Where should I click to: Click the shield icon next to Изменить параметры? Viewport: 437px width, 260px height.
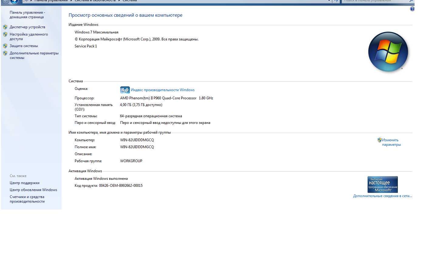[379, 140]
